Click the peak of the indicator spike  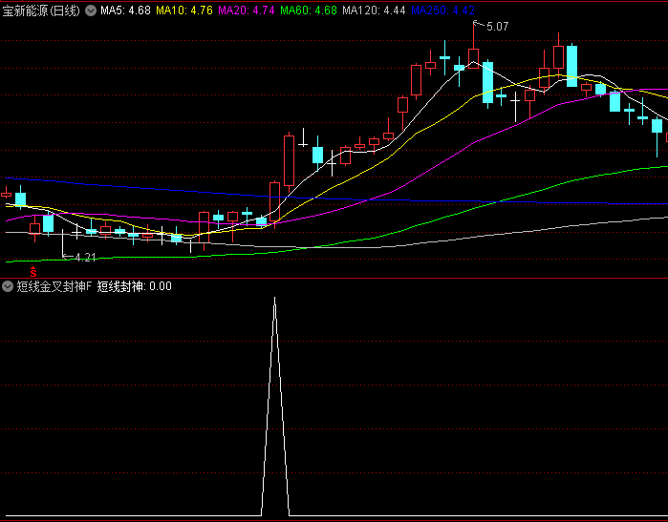(275, 299)
